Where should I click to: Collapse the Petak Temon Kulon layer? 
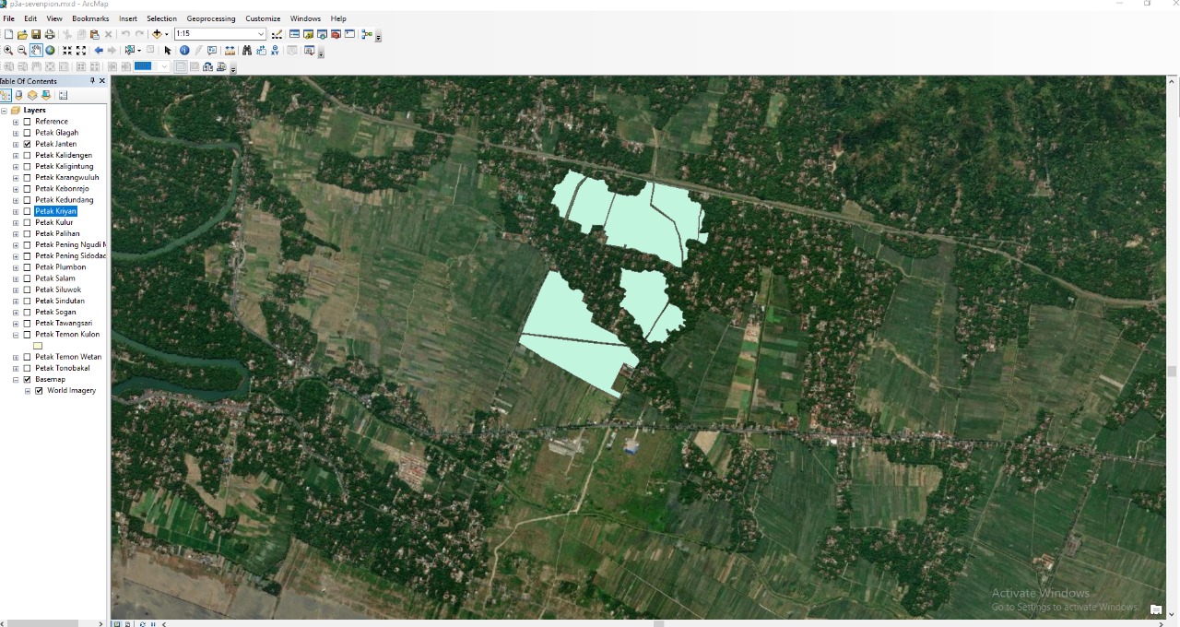[x=16, y=335]
